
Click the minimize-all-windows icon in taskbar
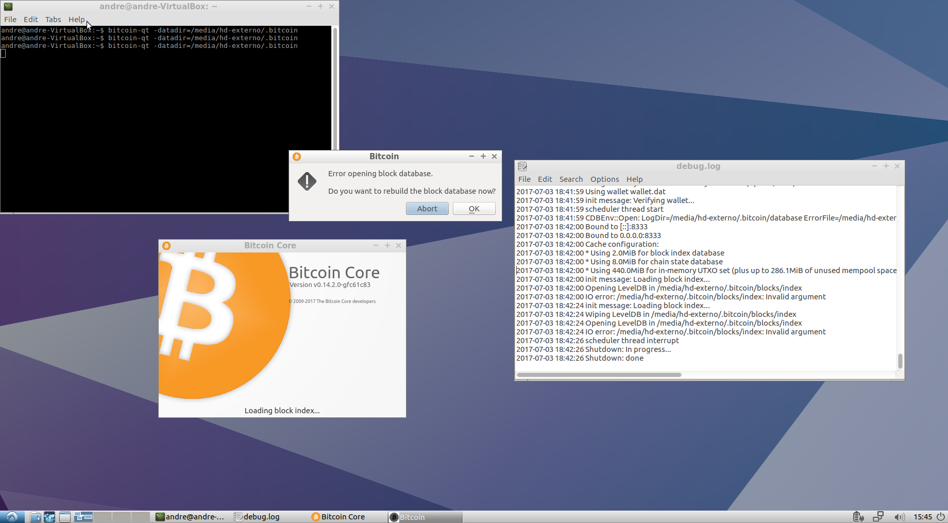pos(65,517)
